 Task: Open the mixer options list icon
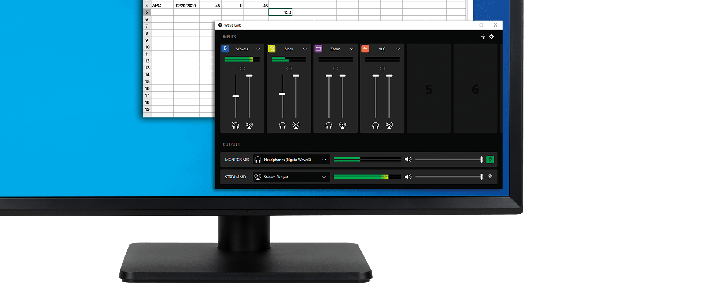click(x=483, y=36)
